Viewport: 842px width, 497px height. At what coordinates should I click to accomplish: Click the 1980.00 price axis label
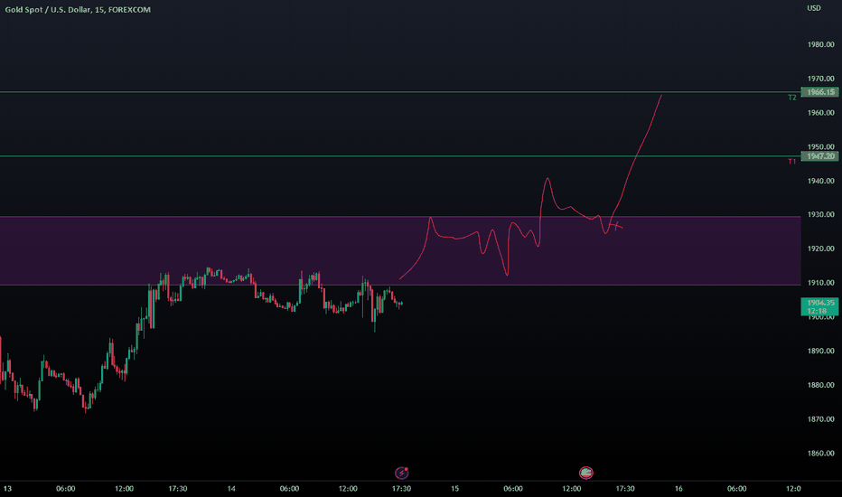[x=821, y=44]
